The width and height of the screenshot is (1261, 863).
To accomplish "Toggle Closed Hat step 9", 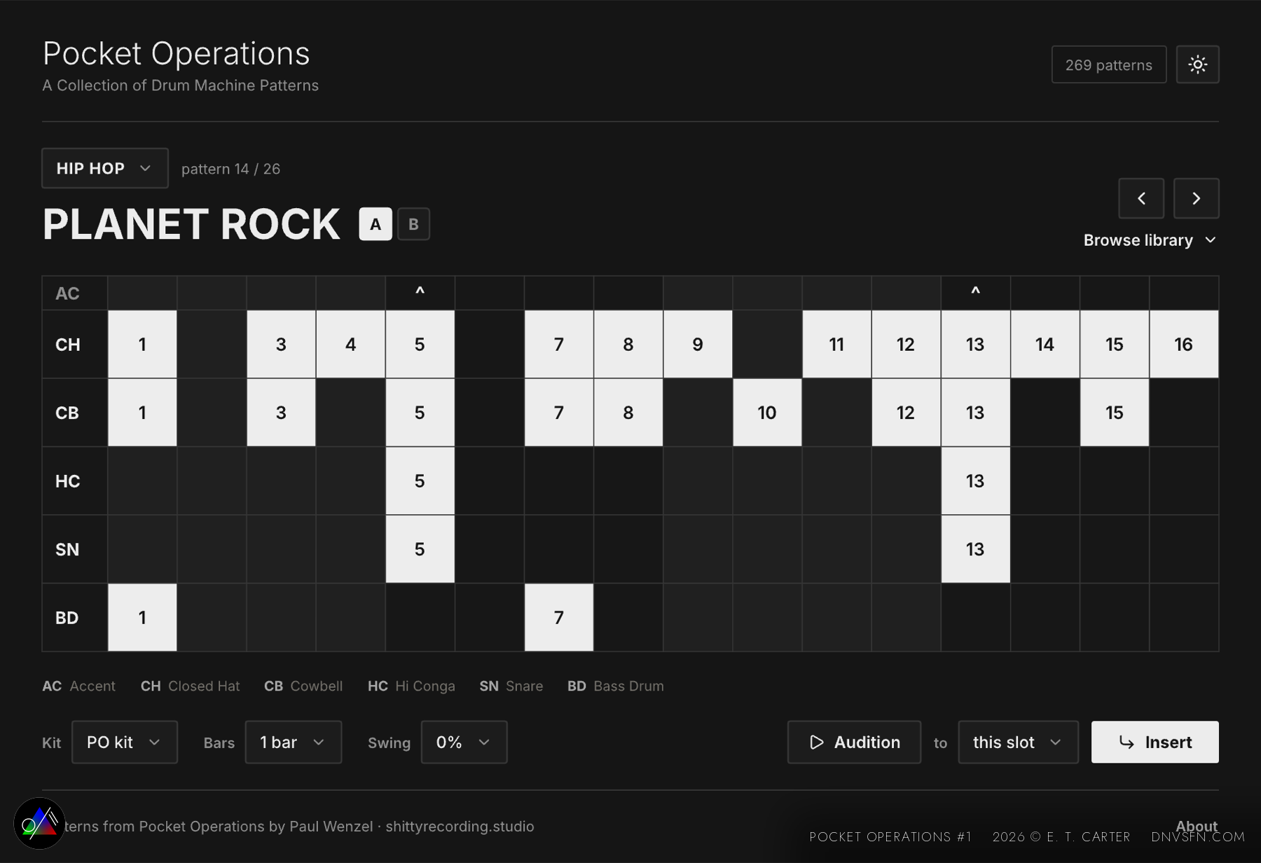I will click(x=698, y=344).
